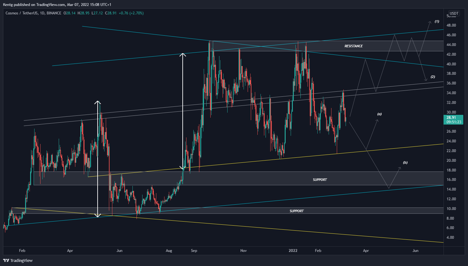Click the Aug label on the time axis
The height and width of the screenshot is (266, 468).
(x=169, y=251)
